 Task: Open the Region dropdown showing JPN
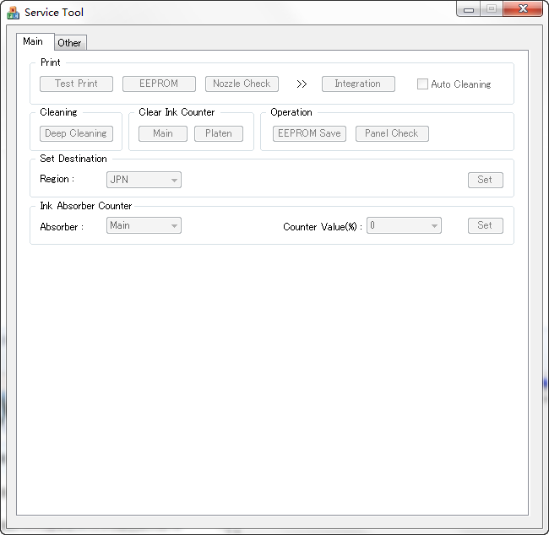pos(144,180)
